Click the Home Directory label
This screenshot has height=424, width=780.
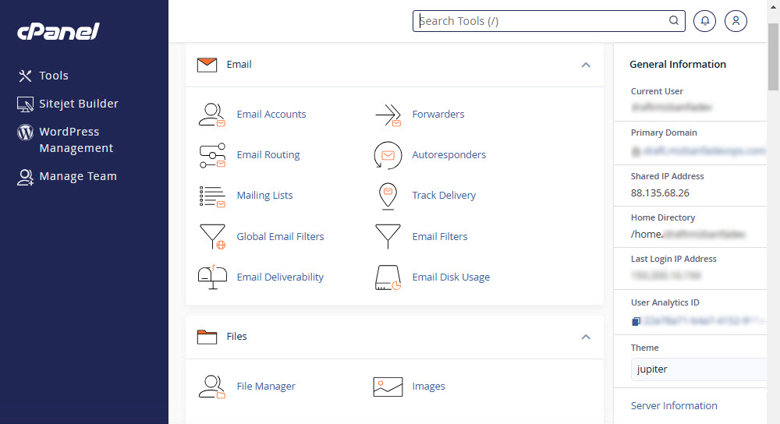[662, 217]
